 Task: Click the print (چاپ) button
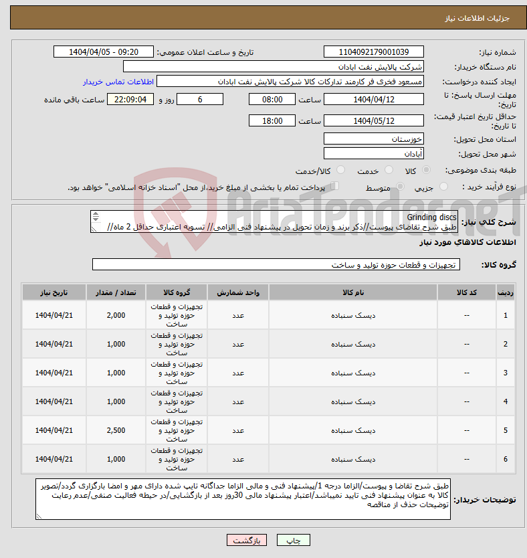tap(294, 540)
